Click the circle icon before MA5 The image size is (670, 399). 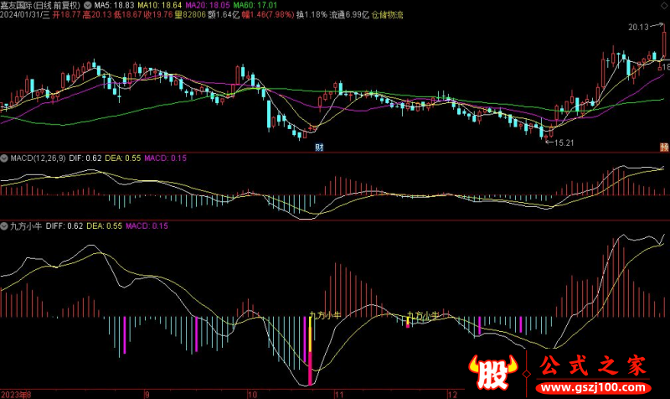tap(89, 27)
